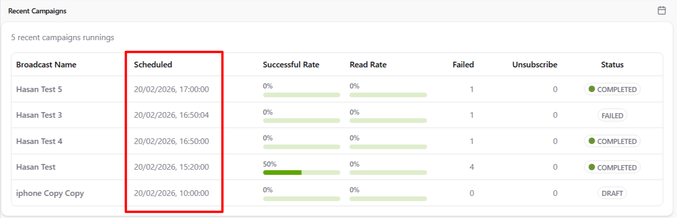Click the 20/02/2026, 15:20:00 scheduled time
Image resolution: width=677 pixels, height=218 pixels.
point(172,167)
